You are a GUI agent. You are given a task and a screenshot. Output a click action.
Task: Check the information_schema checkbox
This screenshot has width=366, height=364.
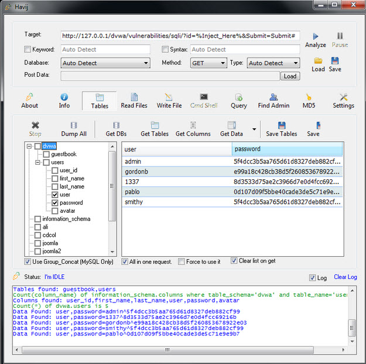(37, 219)
